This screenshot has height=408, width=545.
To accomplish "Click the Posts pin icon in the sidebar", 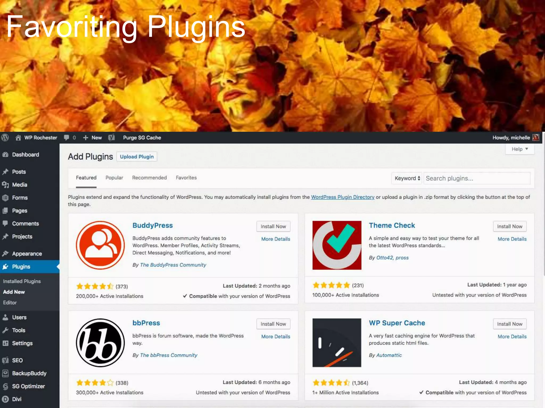I will [5, 172].
